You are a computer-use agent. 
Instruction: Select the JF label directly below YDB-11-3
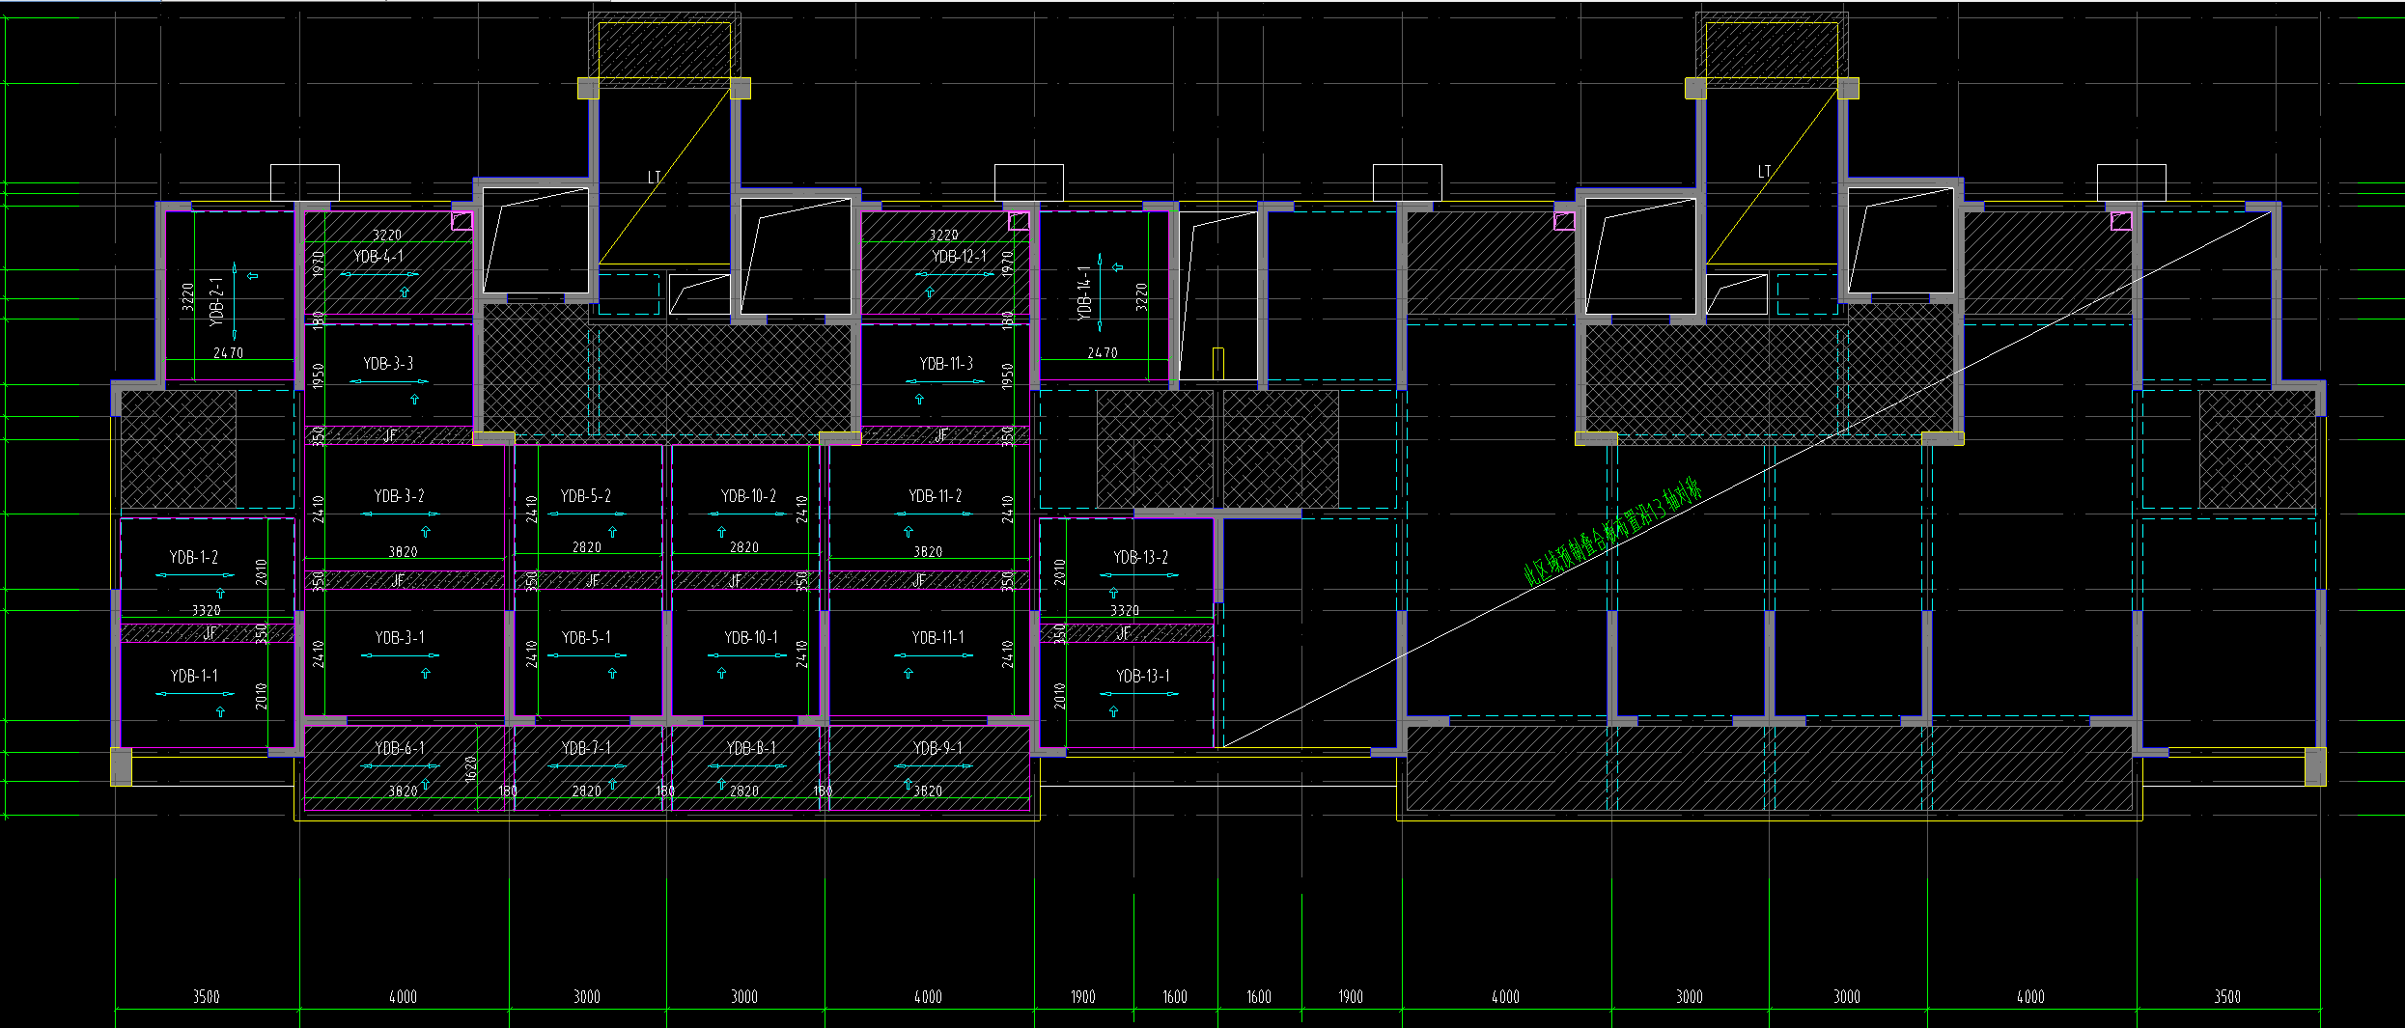941,435
